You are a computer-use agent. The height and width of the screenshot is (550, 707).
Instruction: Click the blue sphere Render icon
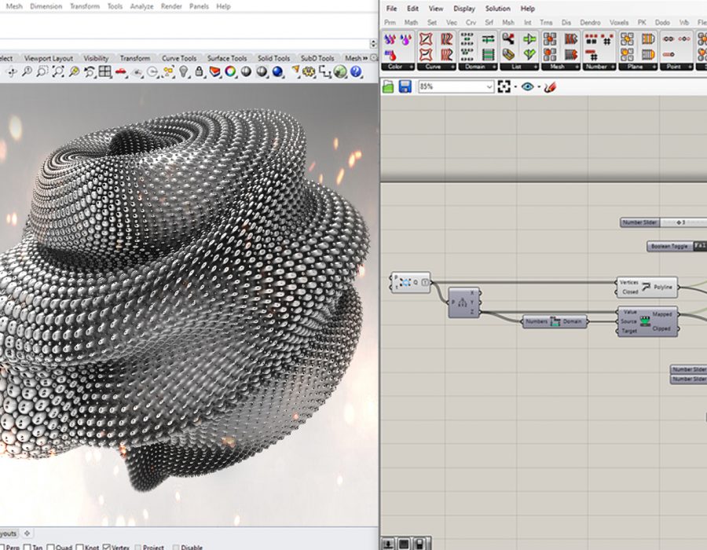pos(277,71)
